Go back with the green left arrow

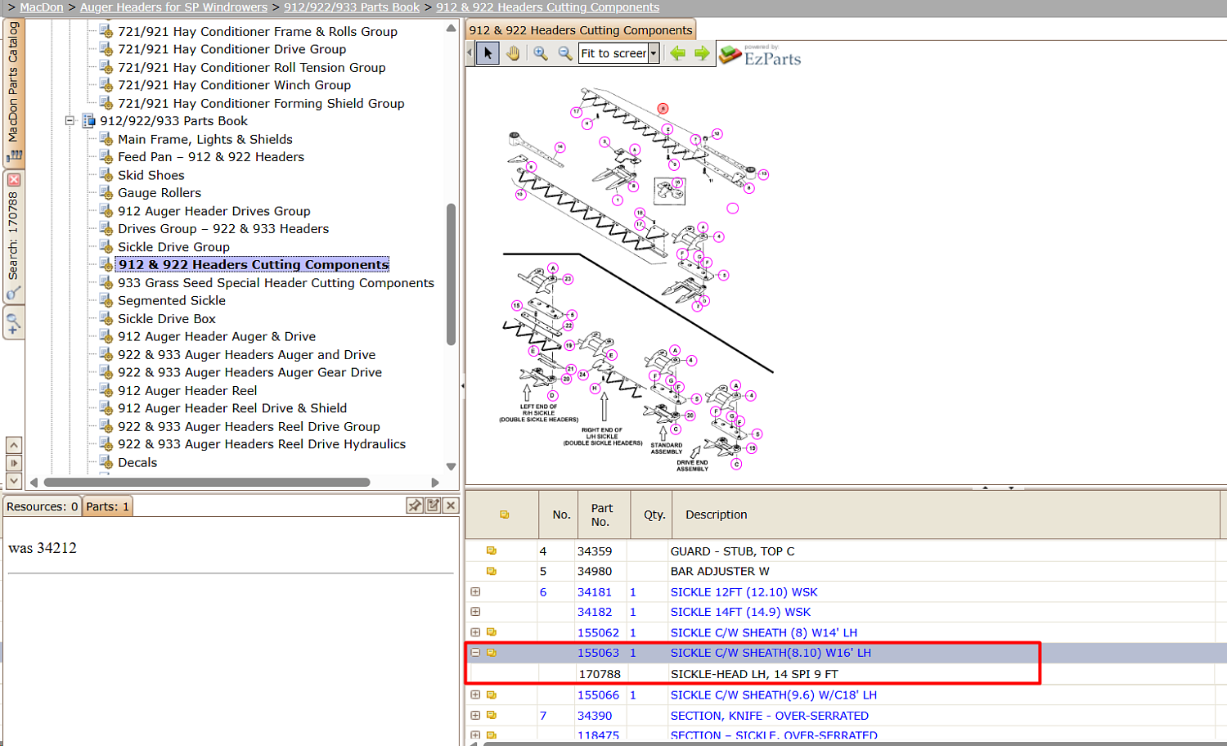677,53
